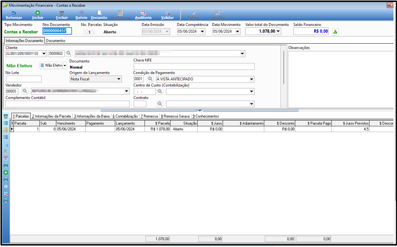Click the green money icon beside Saldo Financeiro
Viewport: 397px width, 247px height.
[335, 32]
